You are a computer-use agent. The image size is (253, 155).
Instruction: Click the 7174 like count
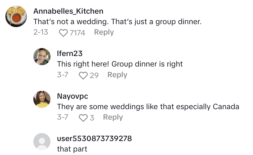(x=77, y=33)
